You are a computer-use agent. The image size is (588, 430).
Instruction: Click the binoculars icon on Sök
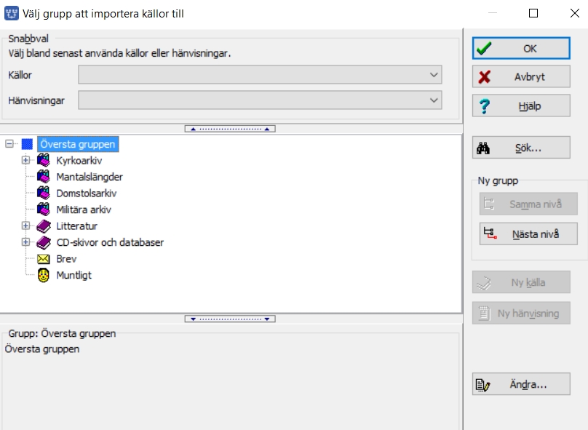point(483,148)
